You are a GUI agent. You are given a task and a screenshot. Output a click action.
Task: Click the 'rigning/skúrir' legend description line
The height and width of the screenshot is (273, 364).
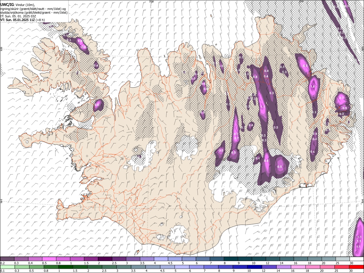pos(33,9)
